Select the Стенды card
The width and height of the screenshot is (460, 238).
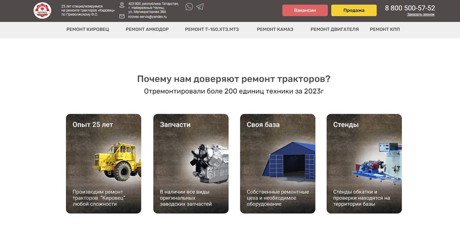pyautogui.click(x=364, y=164)
